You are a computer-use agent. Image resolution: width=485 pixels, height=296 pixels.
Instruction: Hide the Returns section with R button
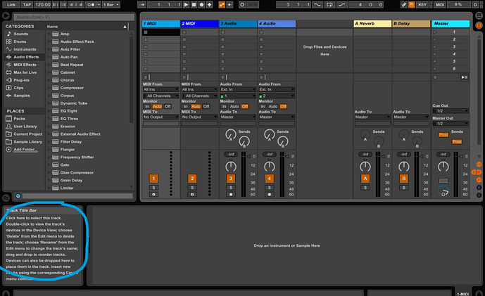479,172
